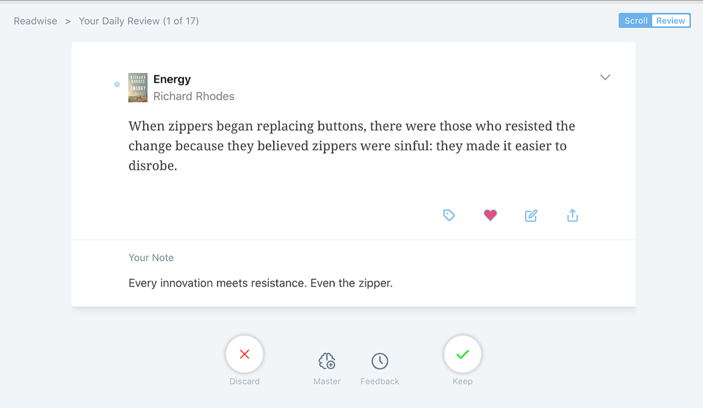The height and width of the screenshot is (408, 703).
Task: Click the edit highlight pencil icon
Action: [x=531, y=216]
